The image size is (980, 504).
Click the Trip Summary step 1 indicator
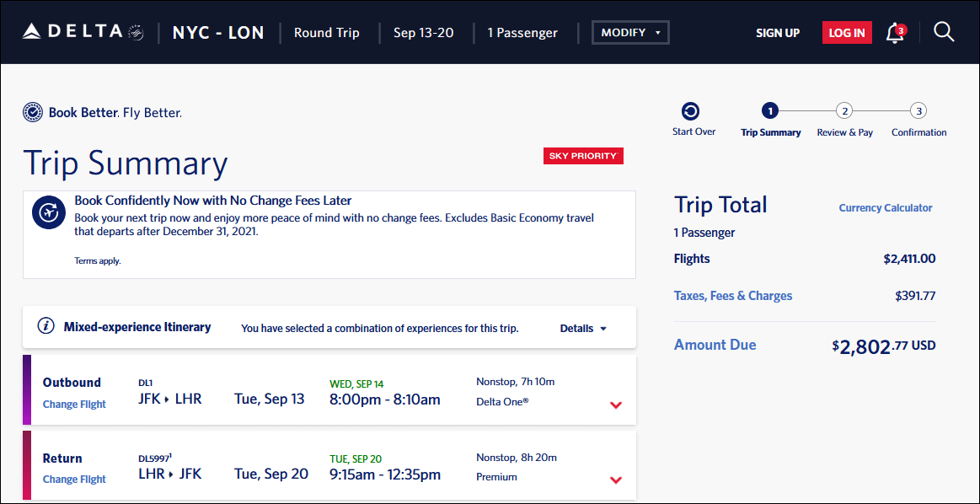click(770, 110)
